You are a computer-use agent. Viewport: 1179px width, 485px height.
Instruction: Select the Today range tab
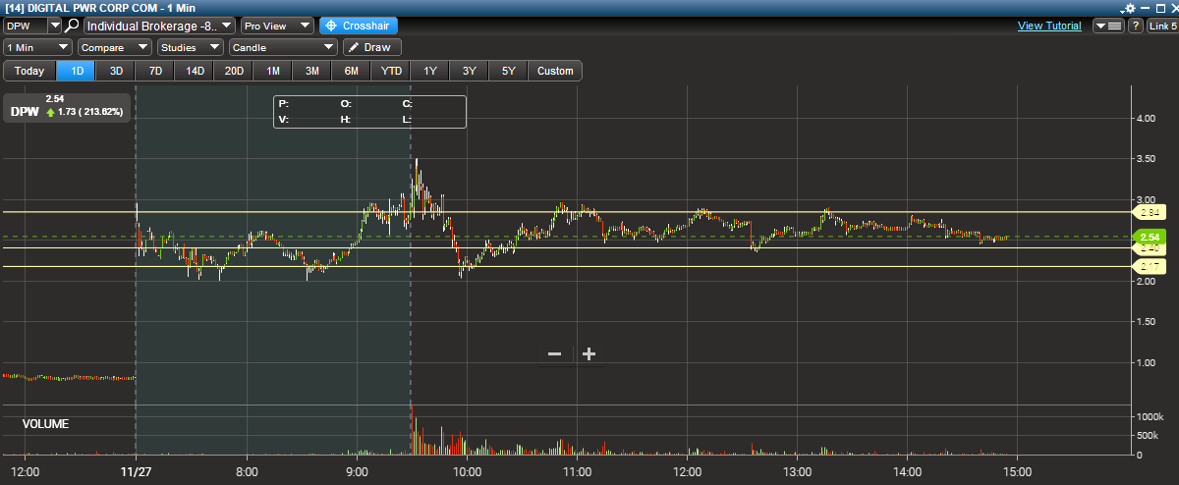pos(29,71)
